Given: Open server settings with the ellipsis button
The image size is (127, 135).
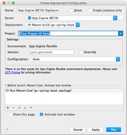Looking at the screenshot, I should click(121, 18).
